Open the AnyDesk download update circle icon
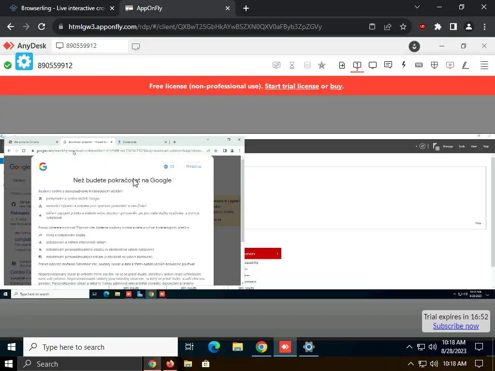Screen dimensions: 495x371 point(414,46)
